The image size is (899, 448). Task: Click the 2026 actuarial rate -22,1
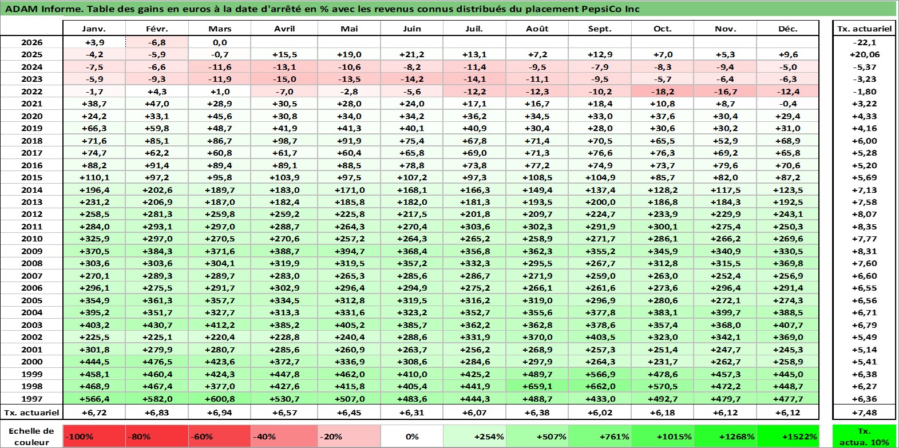tap(864, 42)
